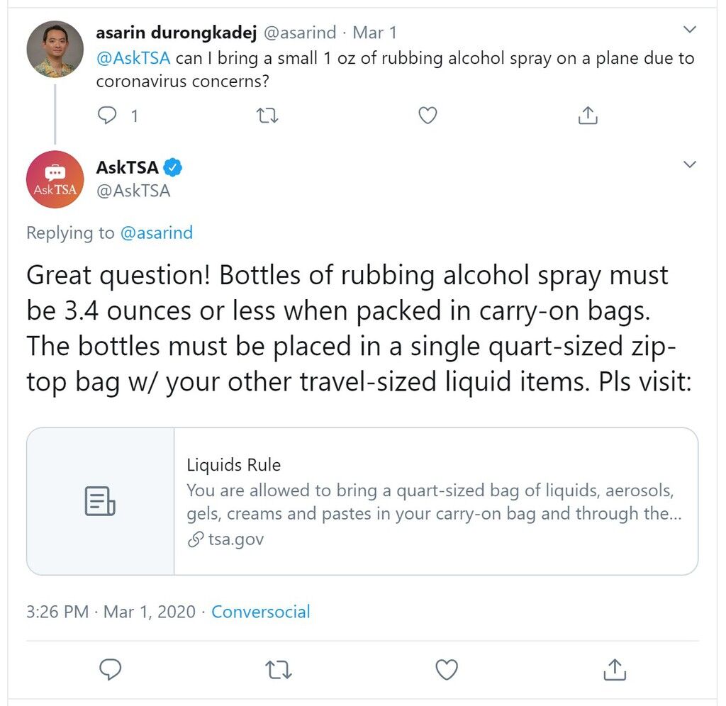Screen dimensions: 726x706
Task: Open the AskTSA avatar logo
Action: click(55, 179)
